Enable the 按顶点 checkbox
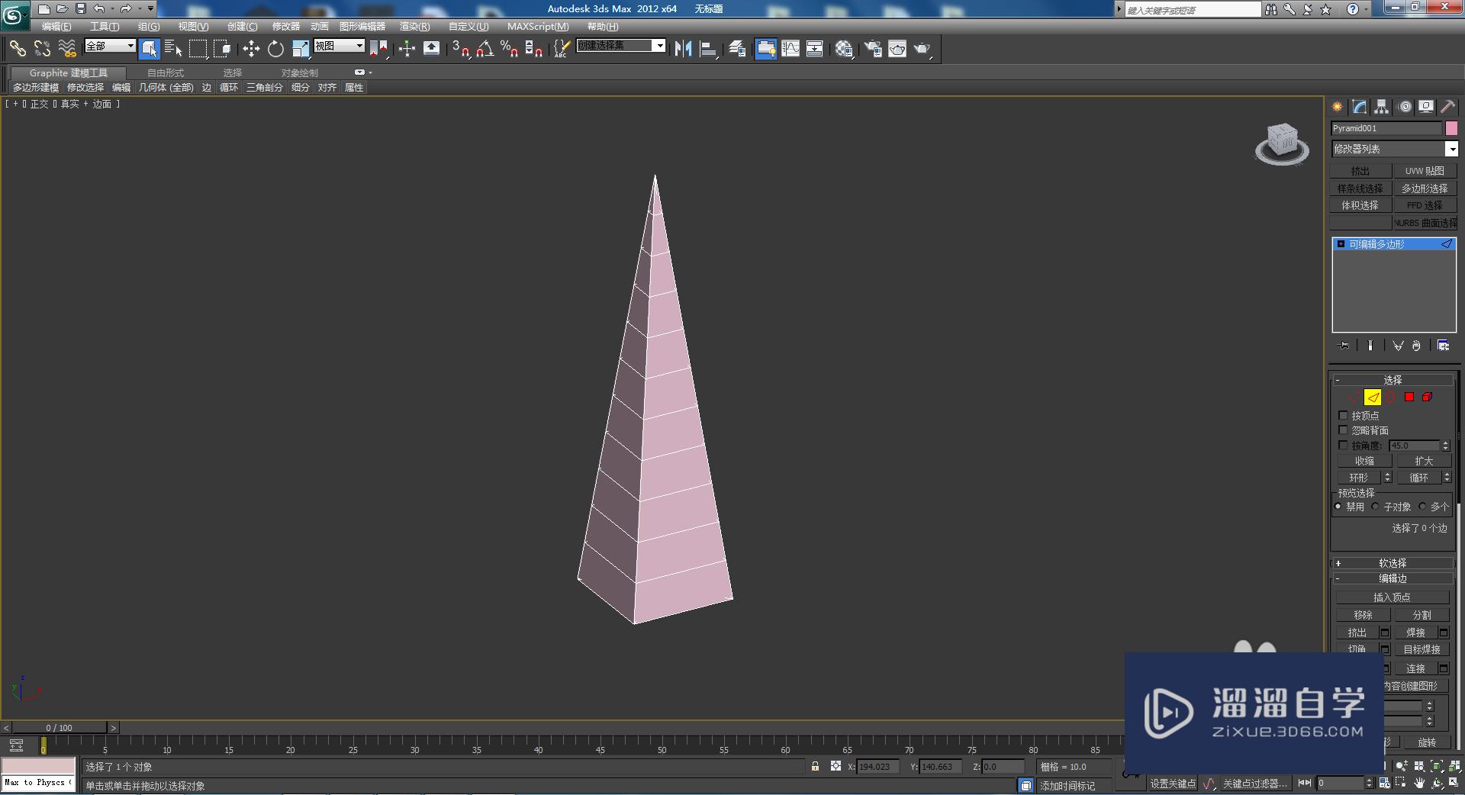The width and height of the screenshot is (1465, 795). pyautogui.click(x=1343, y=416)
